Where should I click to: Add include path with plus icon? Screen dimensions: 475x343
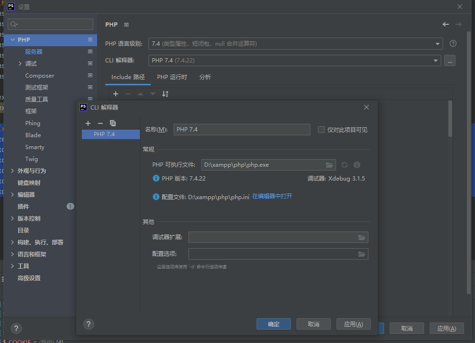point(115,94)
